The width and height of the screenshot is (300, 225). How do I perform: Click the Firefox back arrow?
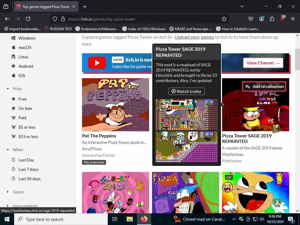(7, 19)
